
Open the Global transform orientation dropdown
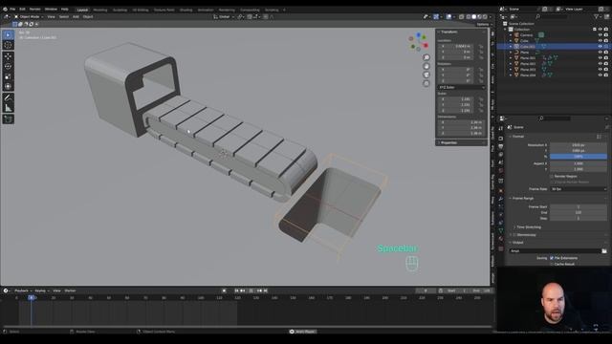(224, 17)
